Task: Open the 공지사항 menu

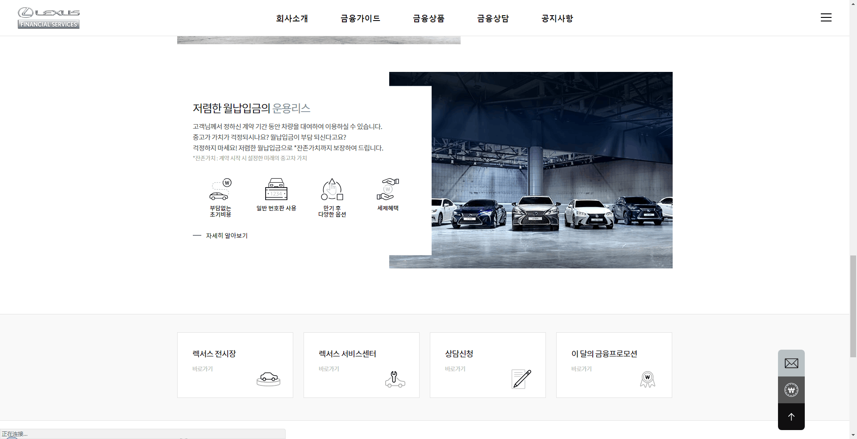Action: pos(557,18)
